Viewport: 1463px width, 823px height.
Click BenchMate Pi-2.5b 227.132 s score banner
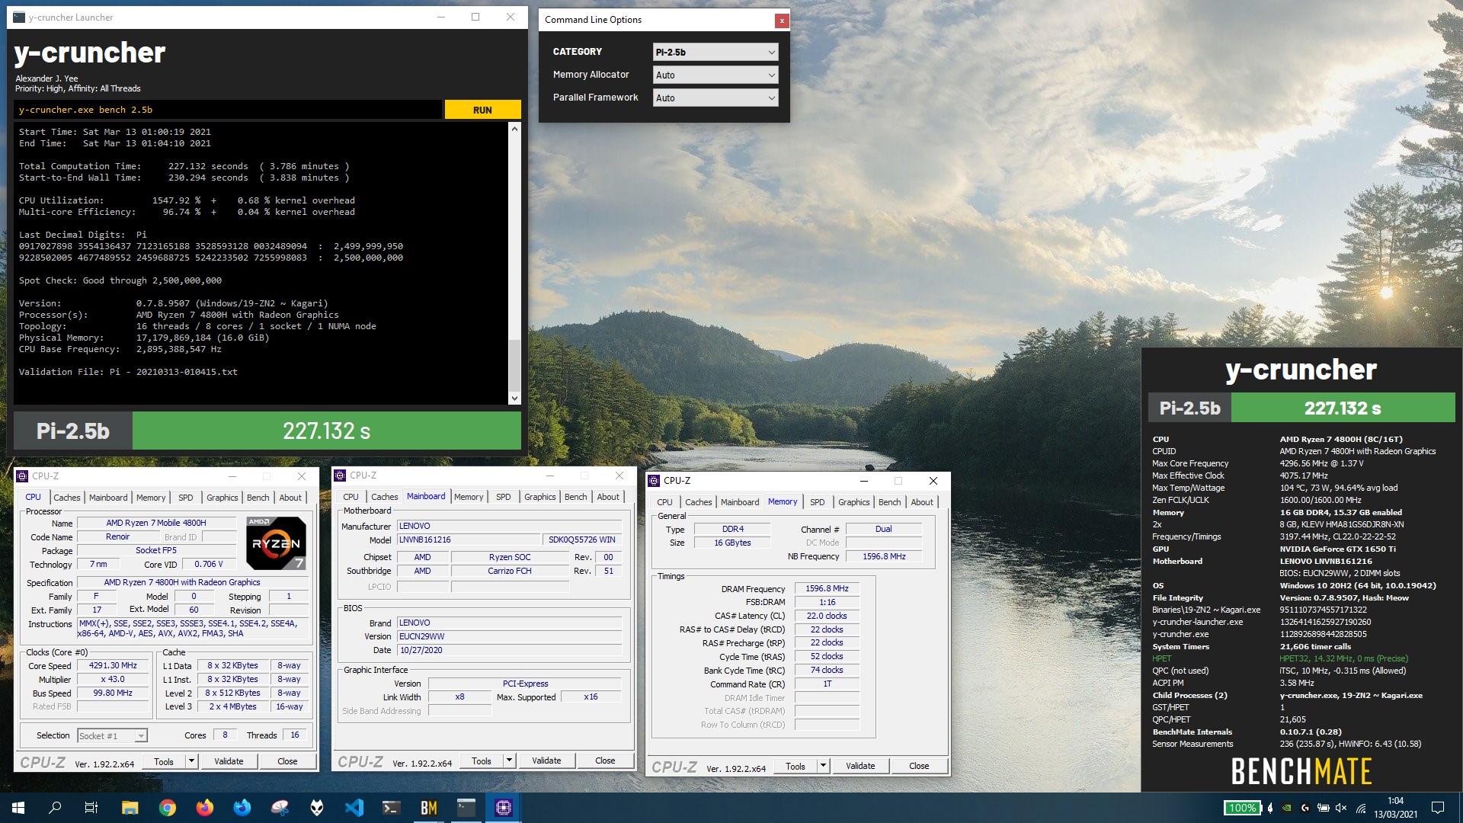(x=1301, y=408)
